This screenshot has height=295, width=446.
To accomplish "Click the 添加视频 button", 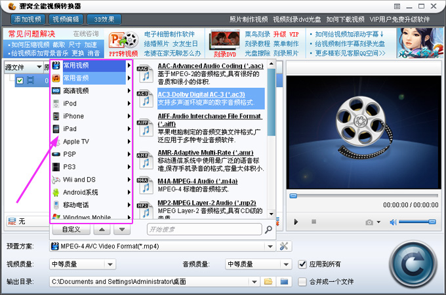I will coord(28,19).
